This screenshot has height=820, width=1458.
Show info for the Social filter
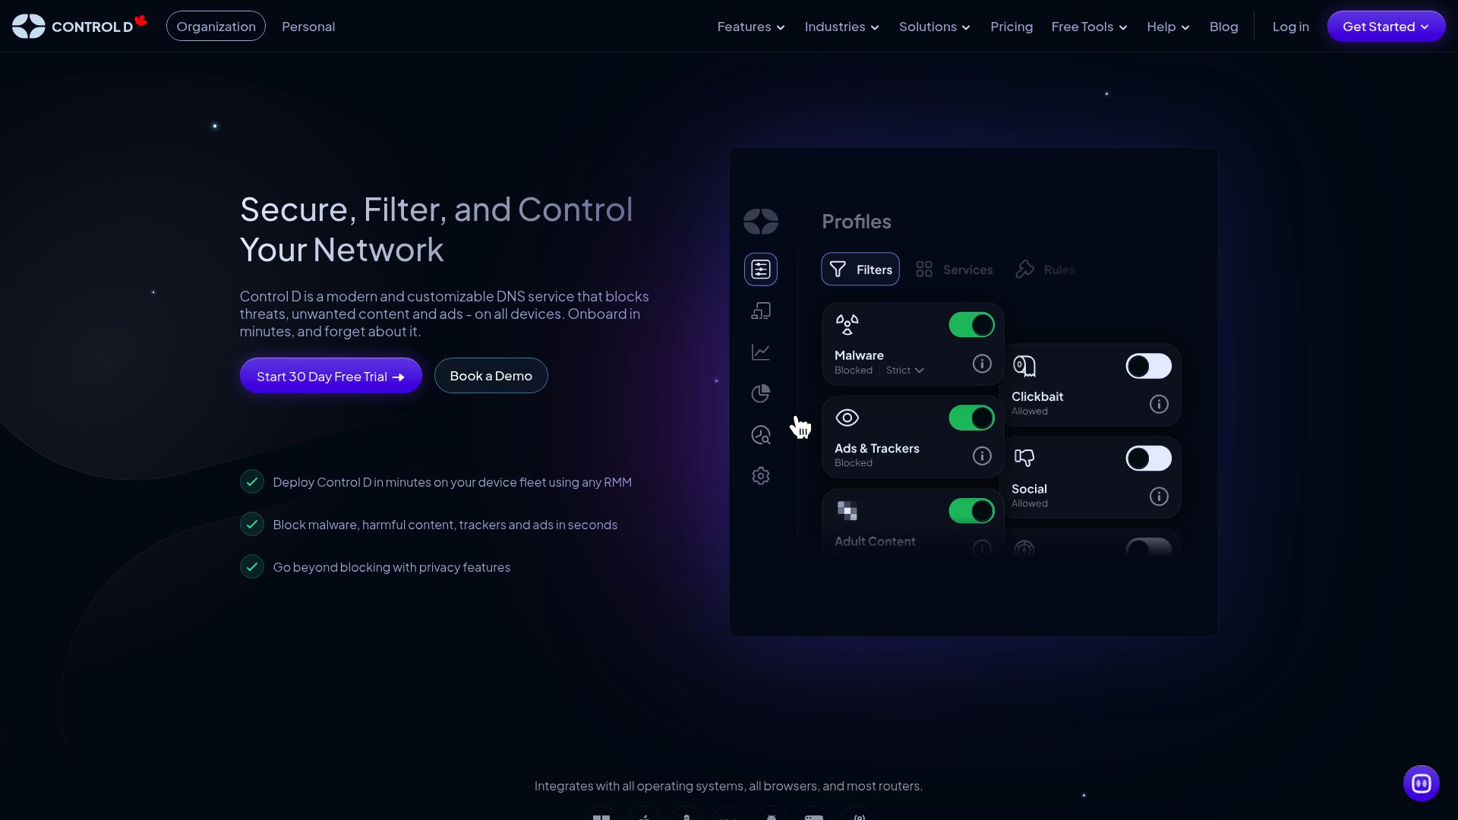[1159, 497]
